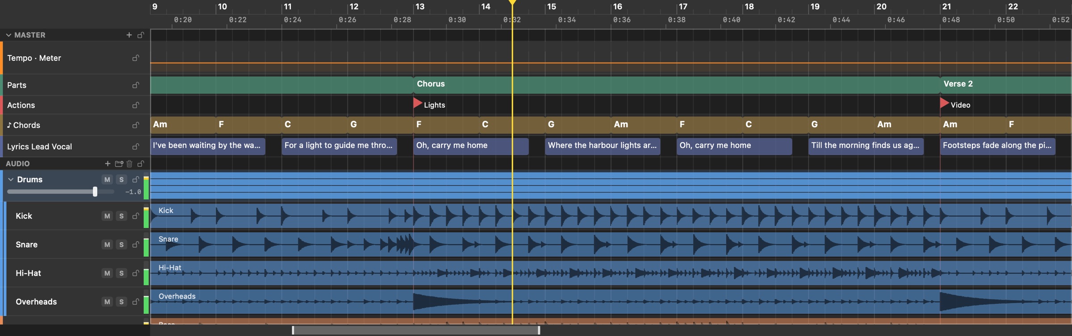The height and width of the screenshot is (336, 1072).
Task: Select lyric clip 'Footsteps fade along the pi...'
Action: (x=998, y=146)
